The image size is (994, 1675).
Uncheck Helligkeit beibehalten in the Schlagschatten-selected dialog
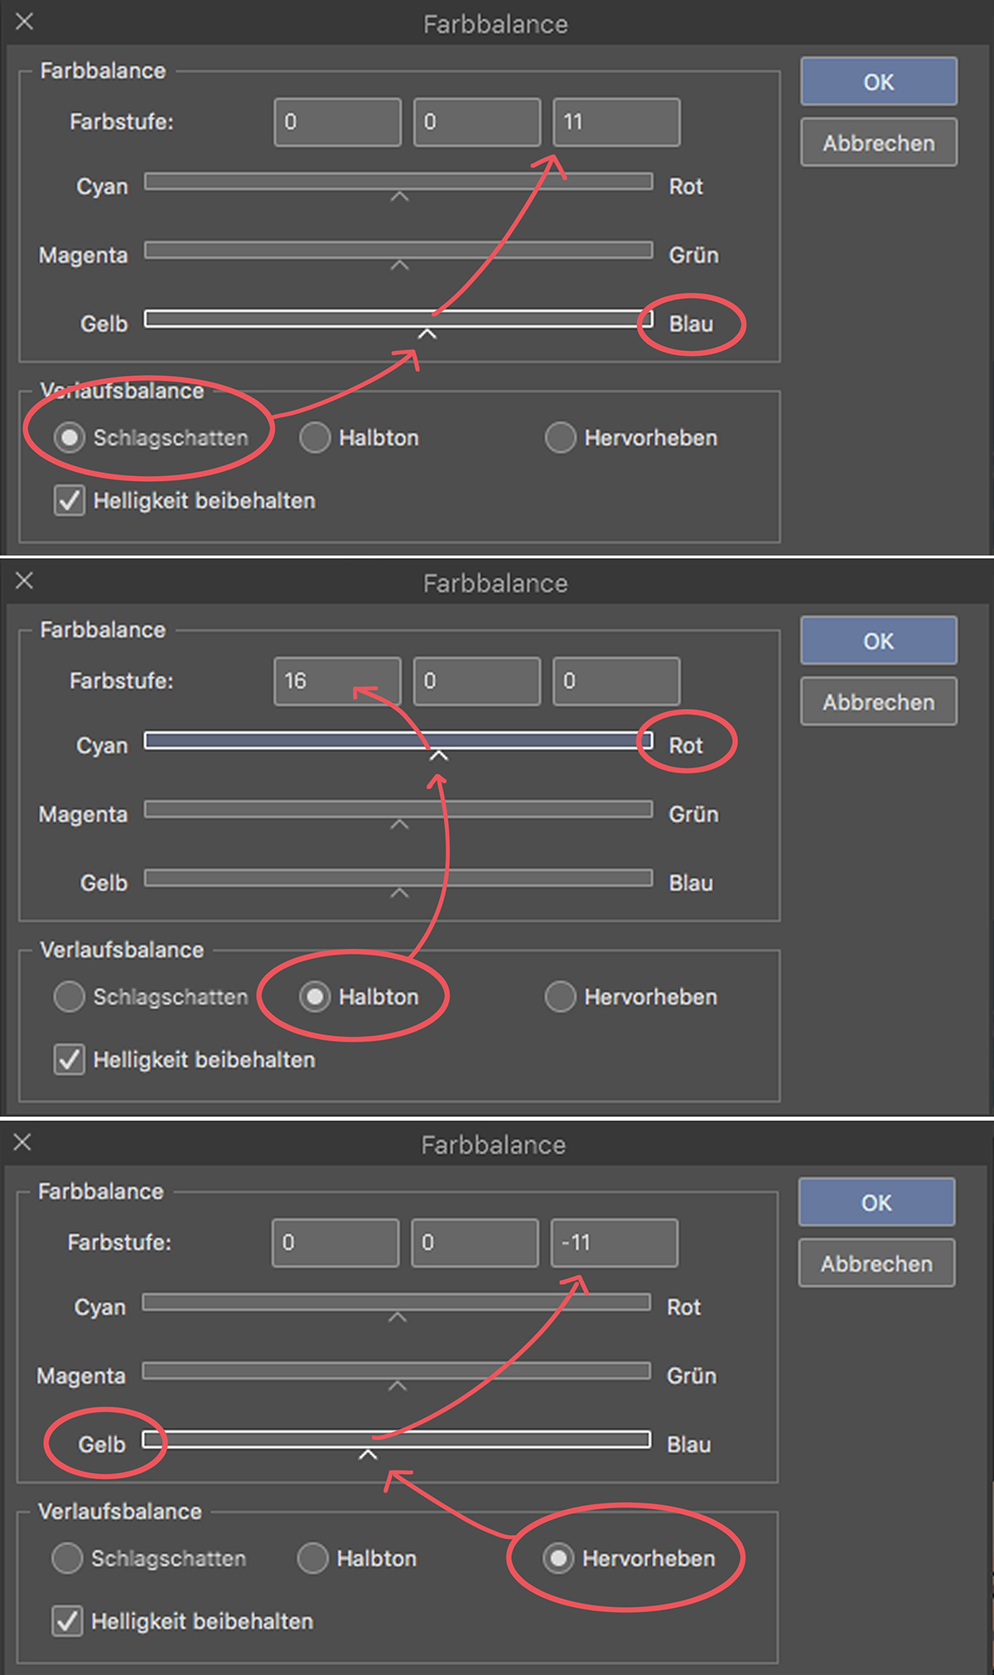pos(70,501)
